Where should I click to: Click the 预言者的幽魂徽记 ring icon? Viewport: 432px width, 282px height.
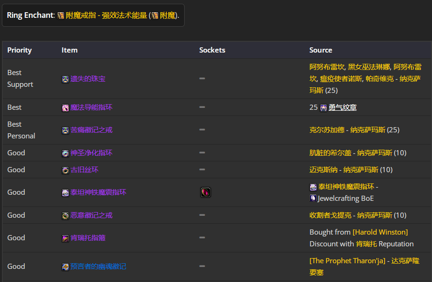click(65, 267)
